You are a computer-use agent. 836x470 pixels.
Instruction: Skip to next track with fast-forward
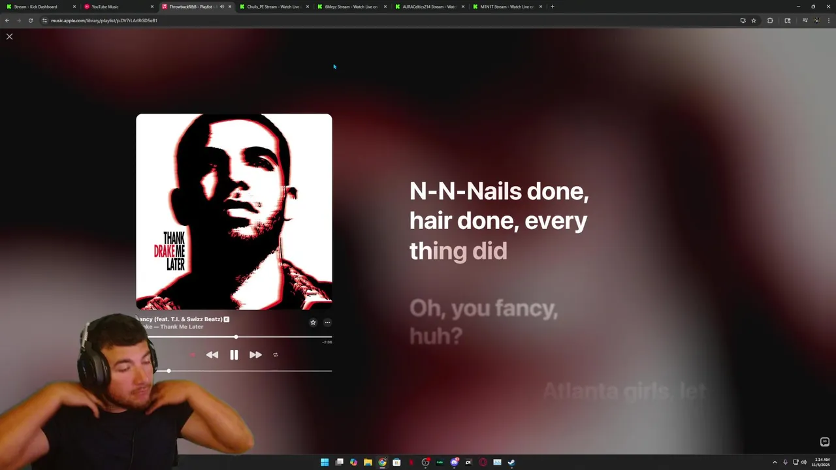point(255,355)
